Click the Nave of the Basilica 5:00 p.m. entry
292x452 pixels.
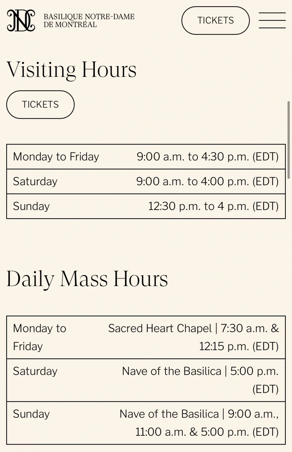pos(200,380)
